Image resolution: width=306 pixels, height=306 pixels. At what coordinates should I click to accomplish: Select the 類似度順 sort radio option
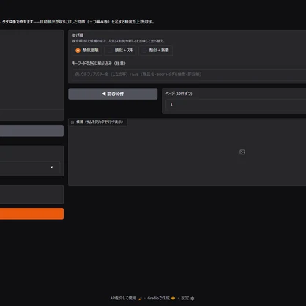point(87,51)
